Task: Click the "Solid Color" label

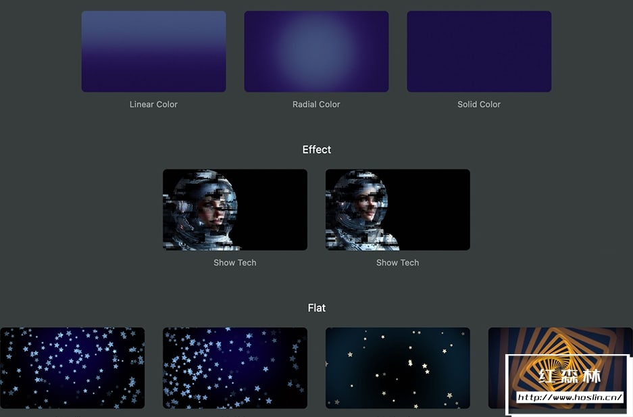Action: pyautogui.click(x=479, y=104)
